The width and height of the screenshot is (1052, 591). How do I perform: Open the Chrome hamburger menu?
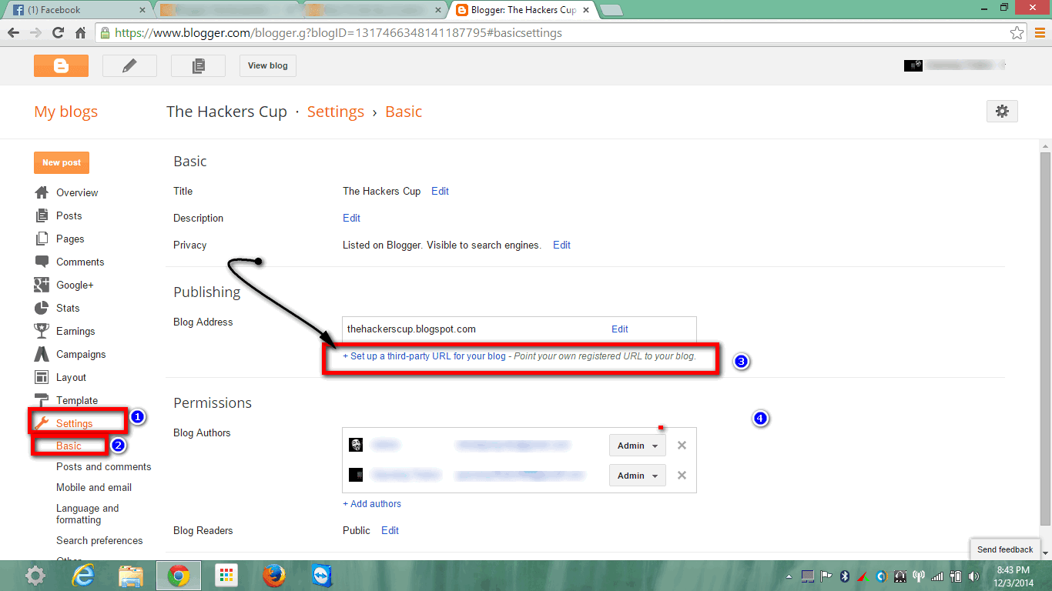[1040, 33]
